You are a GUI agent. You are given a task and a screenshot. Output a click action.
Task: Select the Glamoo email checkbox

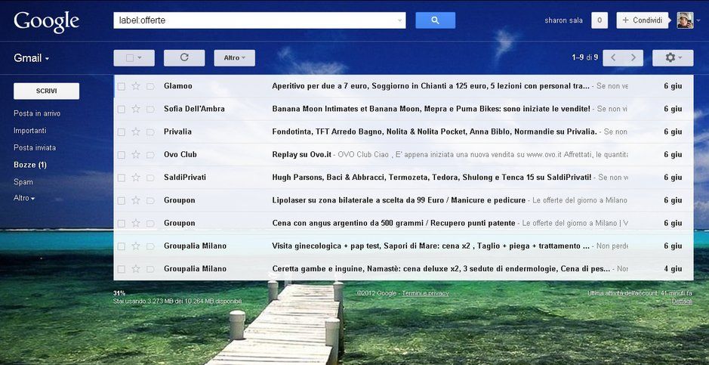pyautogui.click(x=121, y=86)
